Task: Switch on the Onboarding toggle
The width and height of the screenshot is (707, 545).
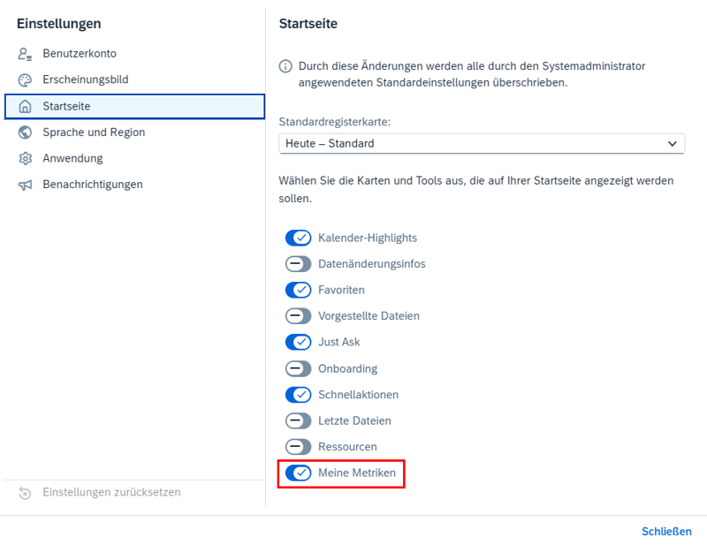Action: coord(299,368)
